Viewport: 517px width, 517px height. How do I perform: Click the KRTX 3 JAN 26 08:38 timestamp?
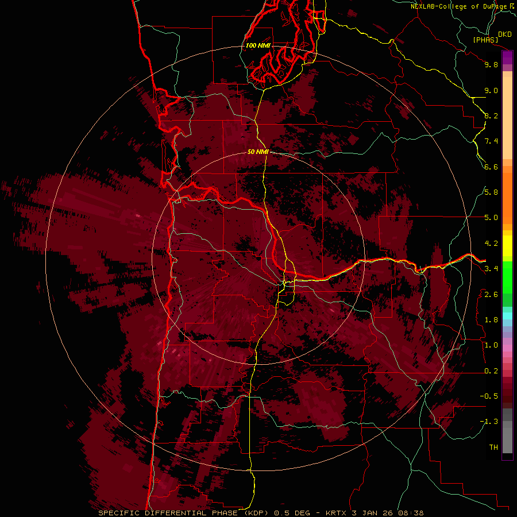coord(375,513)
